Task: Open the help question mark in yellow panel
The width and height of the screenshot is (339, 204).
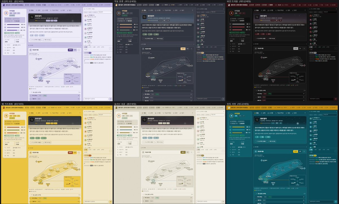Action: click(x=80, y=112)
